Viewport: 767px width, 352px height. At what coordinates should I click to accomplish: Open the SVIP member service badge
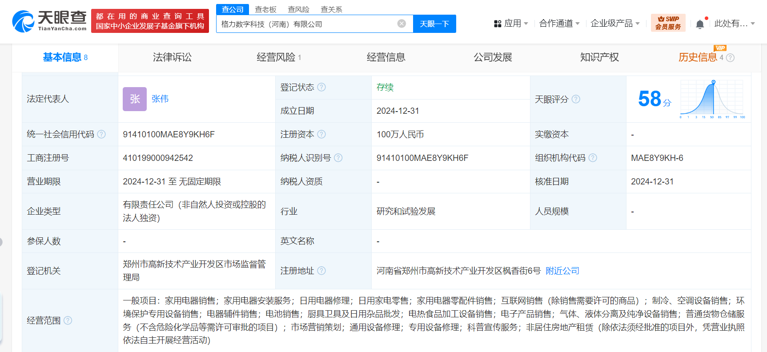(x=668, y=23)
